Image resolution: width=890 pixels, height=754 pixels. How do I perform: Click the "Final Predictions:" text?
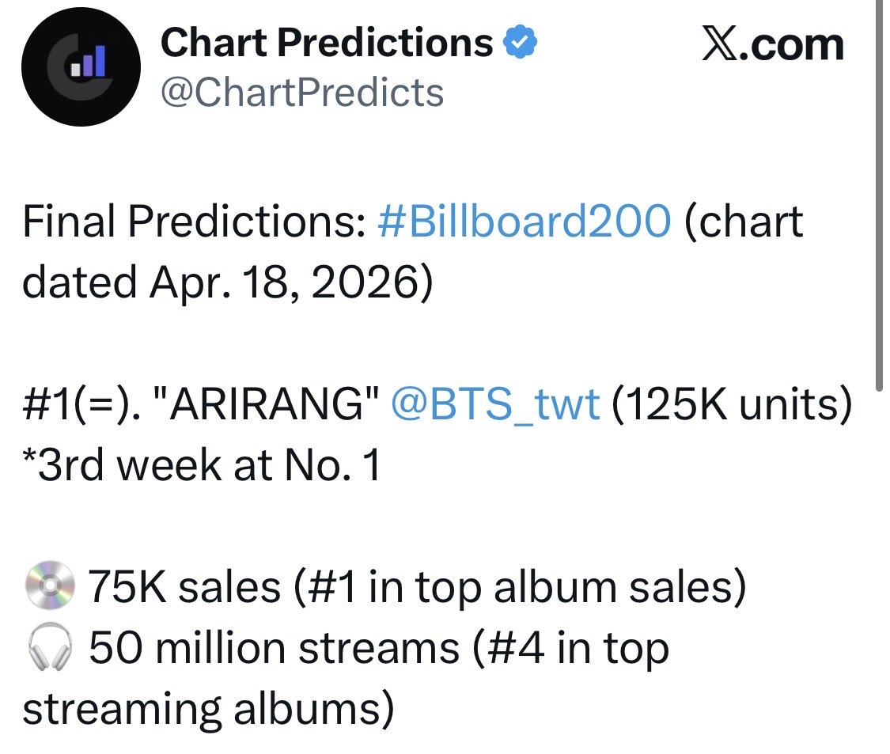click(195, 222)
